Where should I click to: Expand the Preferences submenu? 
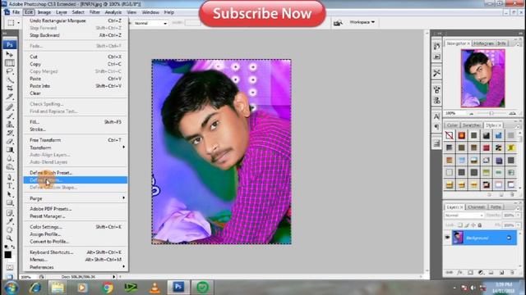click(76, 267)
